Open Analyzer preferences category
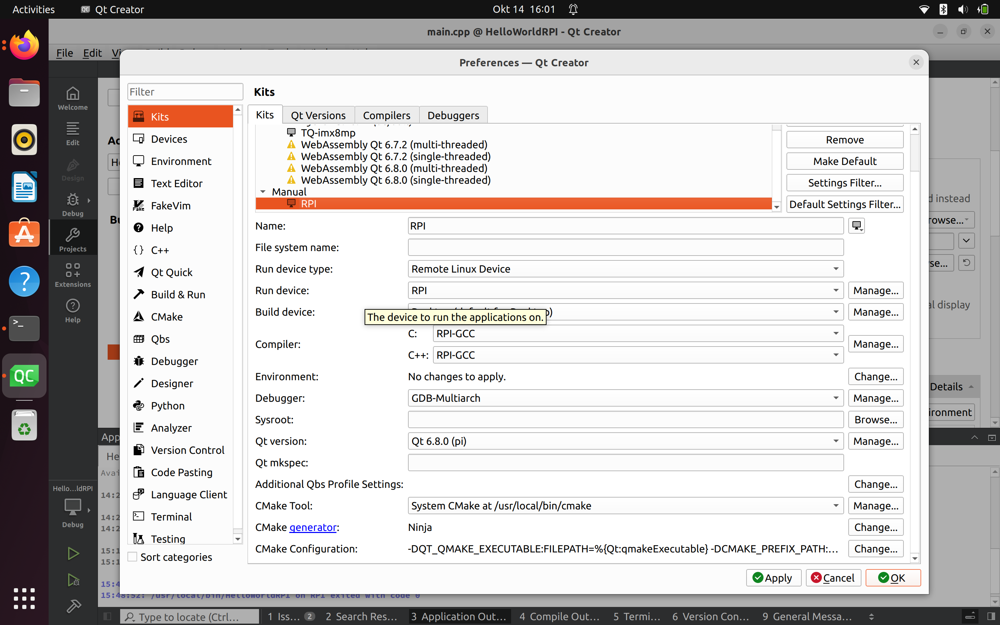Image resolution: width=1000 pixels, height=625 pixels. click(x=181, y=428)
